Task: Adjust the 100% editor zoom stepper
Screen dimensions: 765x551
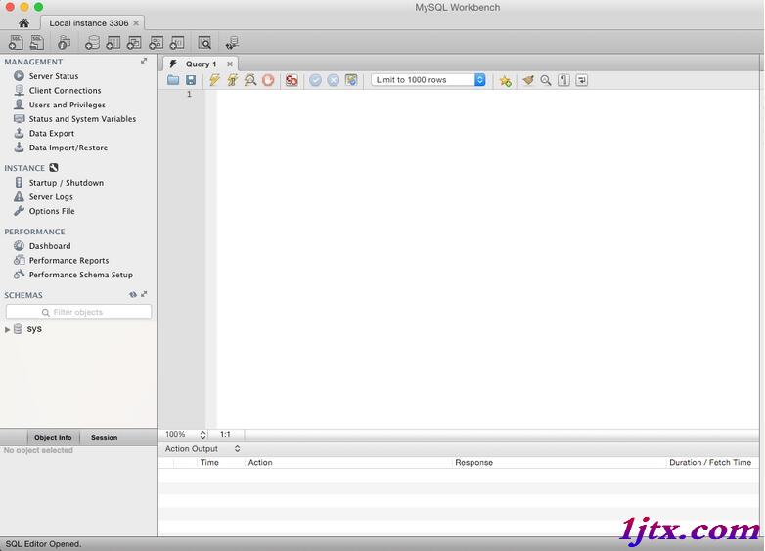Action: [202, 434]
